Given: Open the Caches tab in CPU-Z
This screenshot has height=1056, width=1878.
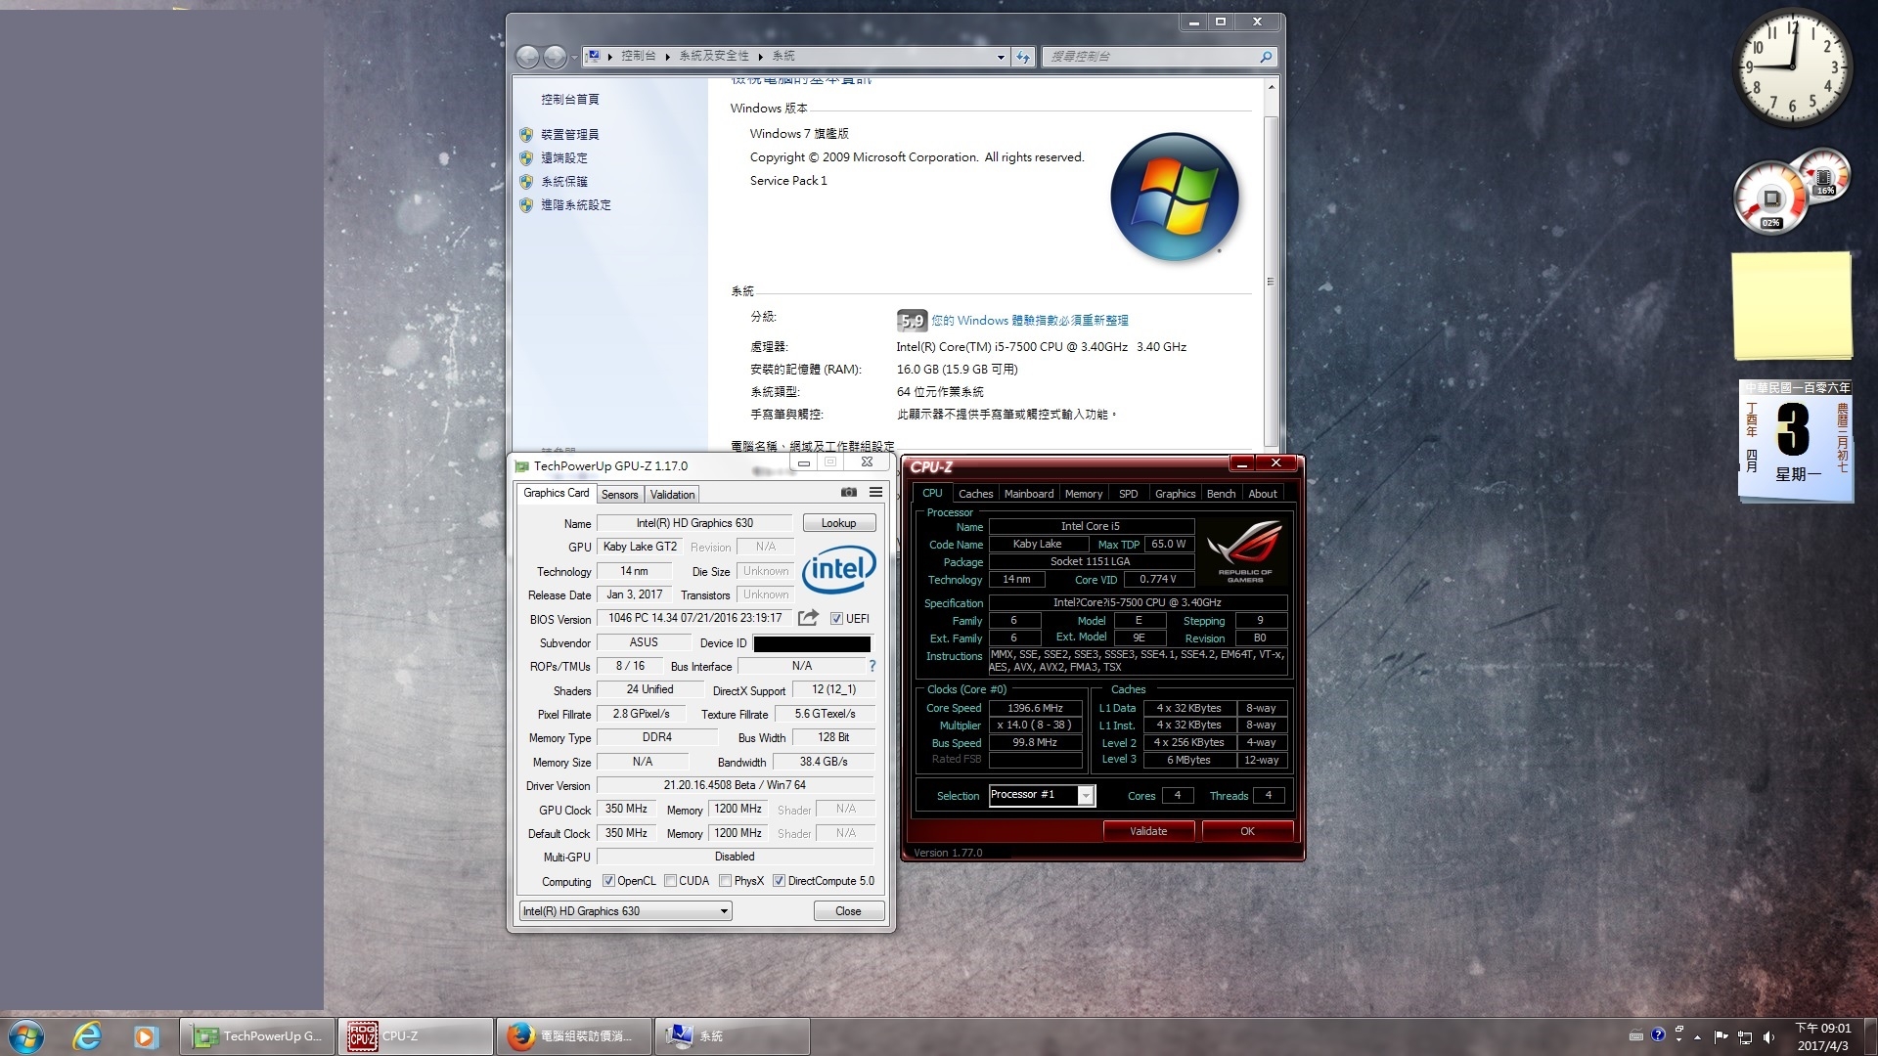Looking at the screenshot, I should pos(975,494).
